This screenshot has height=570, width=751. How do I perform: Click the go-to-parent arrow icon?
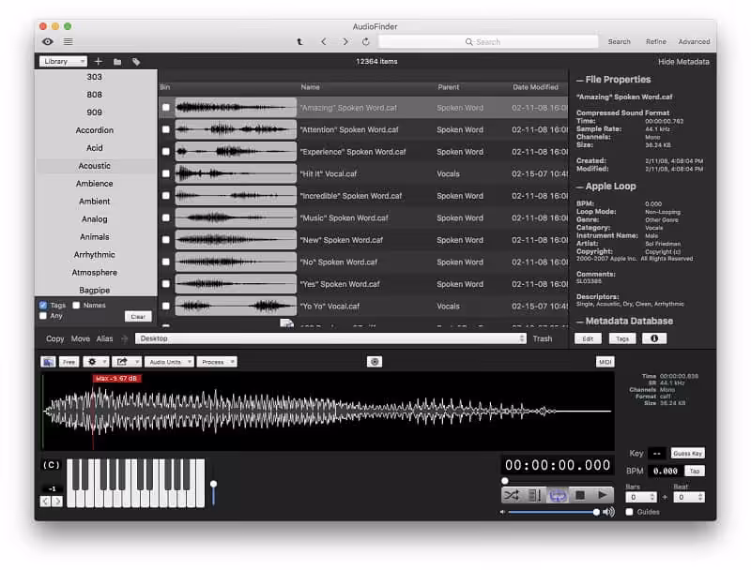coord(299,41)
